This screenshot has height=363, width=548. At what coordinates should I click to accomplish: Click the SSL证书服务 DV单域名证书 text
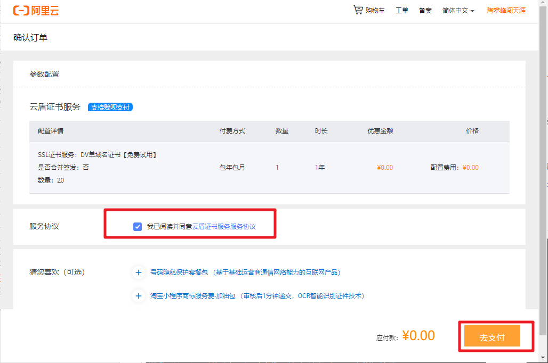(x=97, y=155)
